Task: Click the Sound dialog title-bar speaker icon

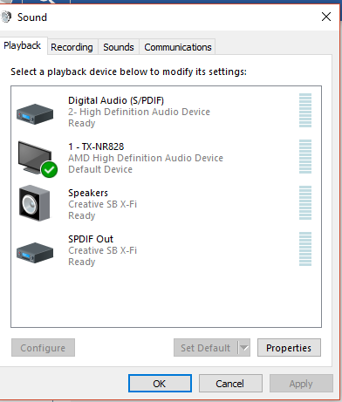Action: 6,17
